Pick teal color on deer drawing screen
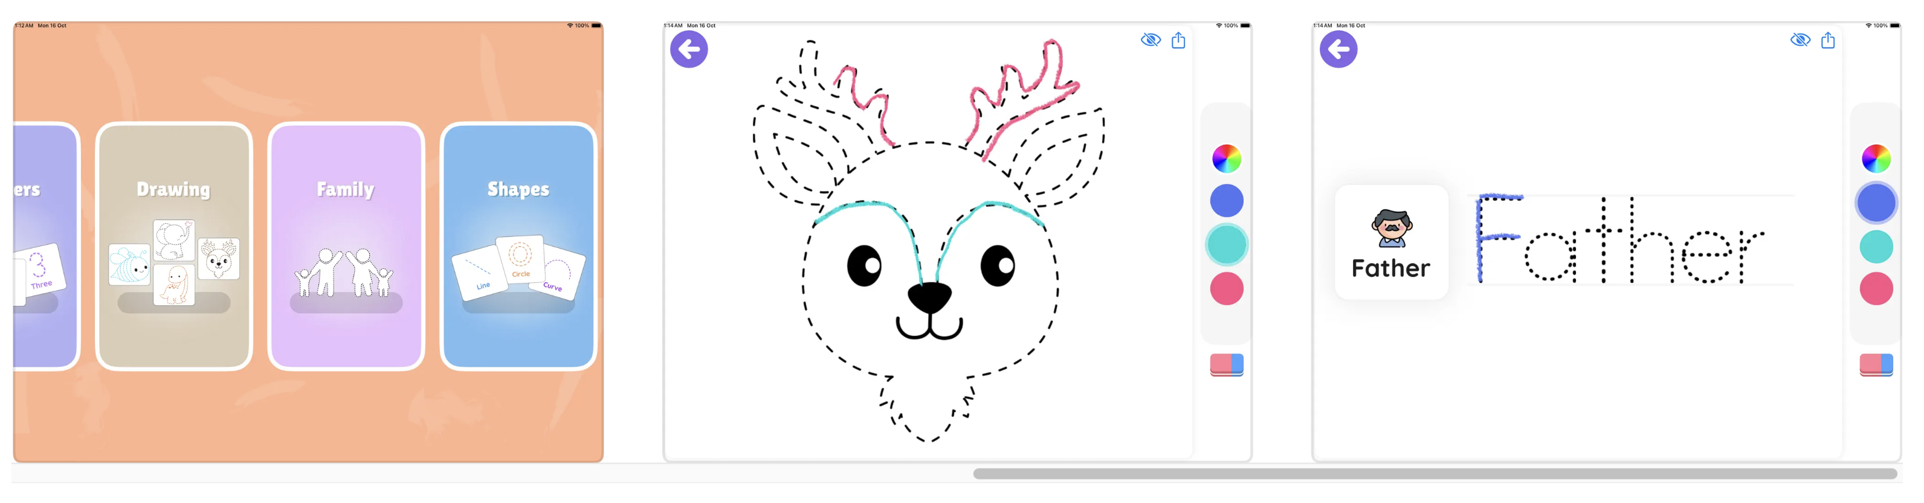Image resolution: width=1924 pixels, height=503 pixels. pos(1227,244)
